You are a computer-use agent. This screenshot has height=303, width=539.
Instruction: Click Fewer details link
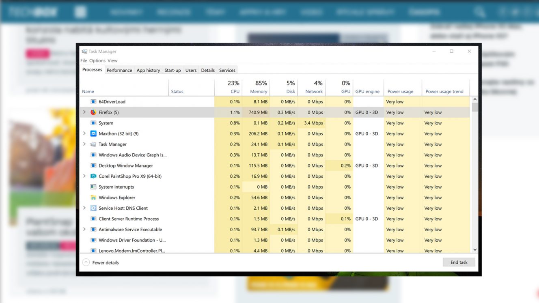(x=106, y=263)
